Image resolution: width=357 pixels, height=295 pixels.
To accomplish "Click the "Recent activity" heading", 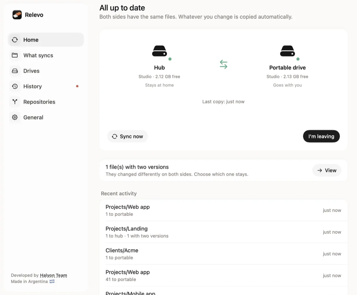I will tap(119, 194).
